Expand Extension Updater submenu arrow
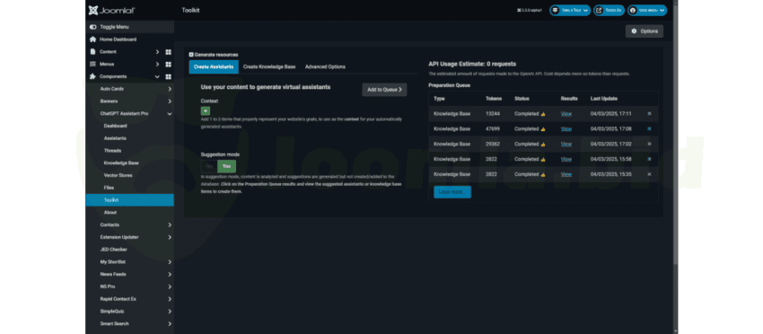 pyautogui.click(x=170, y=237)
